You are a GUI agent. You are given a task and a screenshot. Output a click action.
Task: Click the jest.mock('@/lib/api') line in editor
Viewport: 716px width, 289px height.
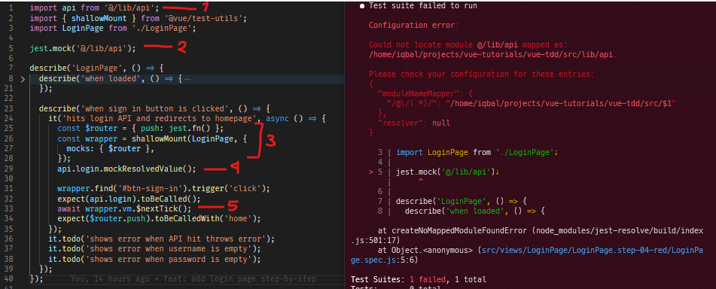[x=83, y=47]
